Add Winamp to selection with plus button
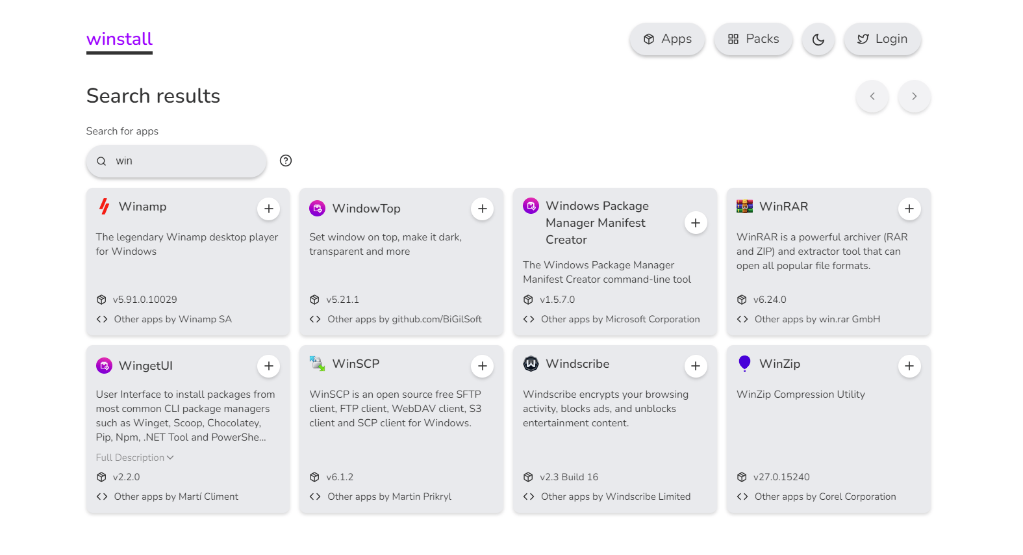The height and width of the screenshot is (555, 1023). tap(269, 209)
